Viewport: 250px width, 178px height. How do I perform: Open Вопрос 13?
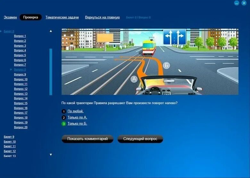coord(21,94)
